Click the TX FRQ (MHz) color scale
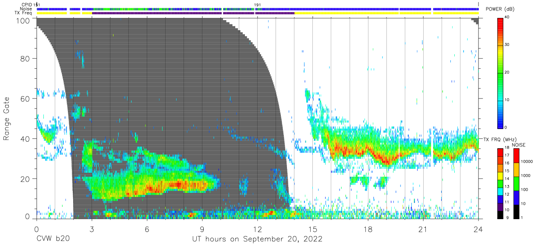 (x=500, y=183)
